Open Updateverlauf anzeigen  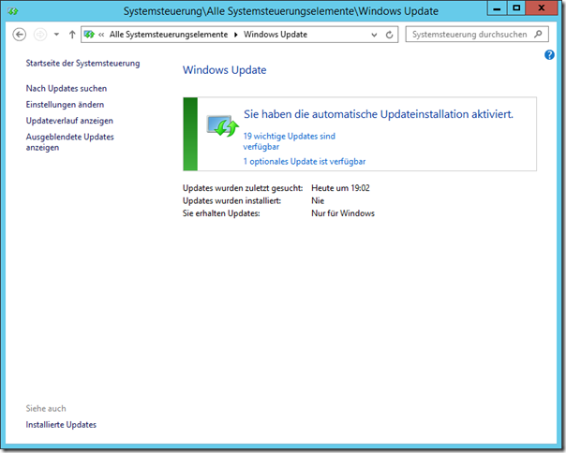69,121
